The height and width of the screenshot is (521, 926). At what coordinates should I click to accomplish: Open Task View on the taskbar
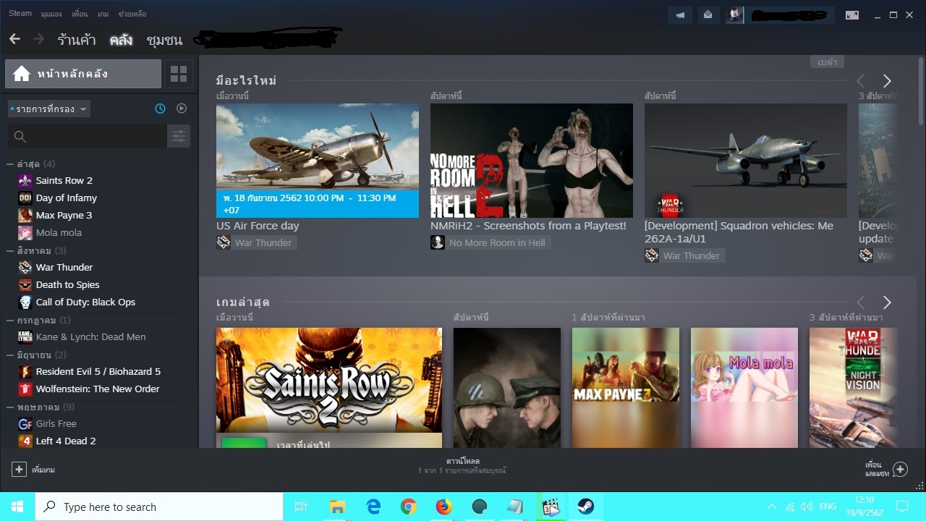[301, 507]
